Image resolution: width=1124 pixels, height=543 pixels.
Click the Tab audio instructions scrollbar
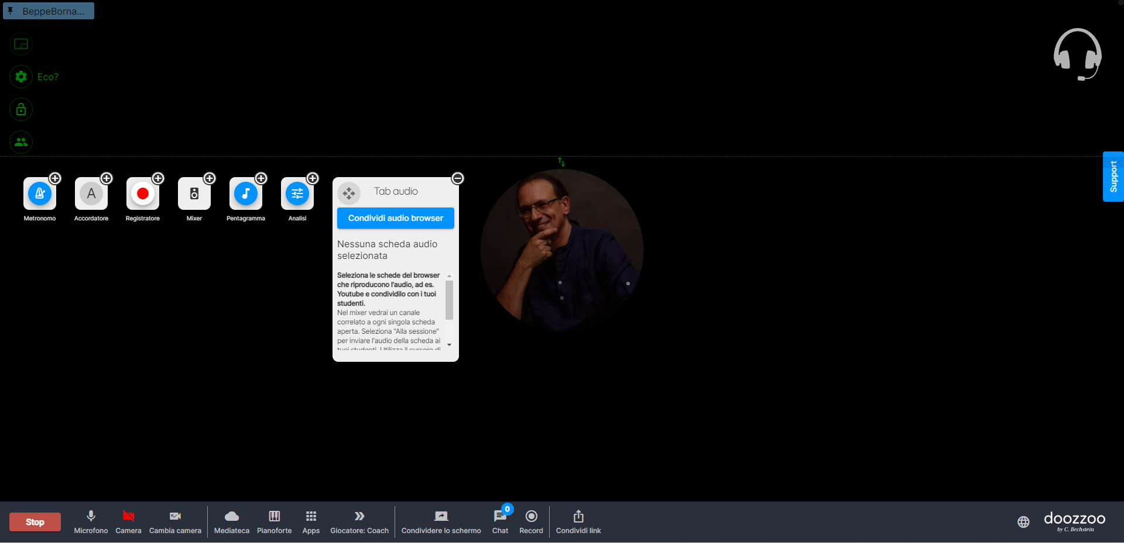449,300
